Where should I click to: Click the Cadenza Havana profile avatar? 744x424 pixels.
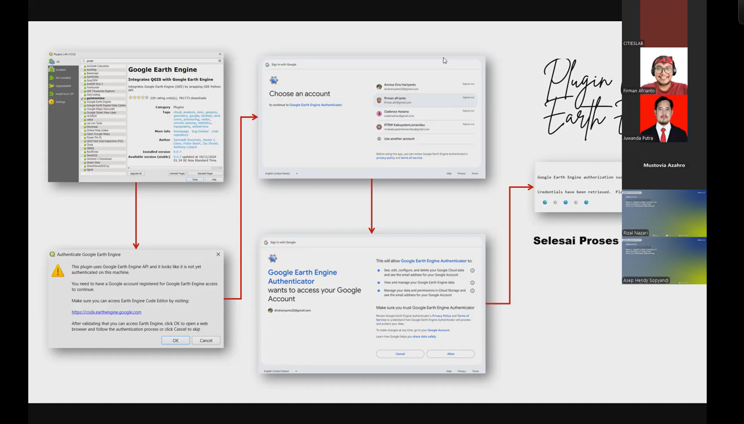379,114
